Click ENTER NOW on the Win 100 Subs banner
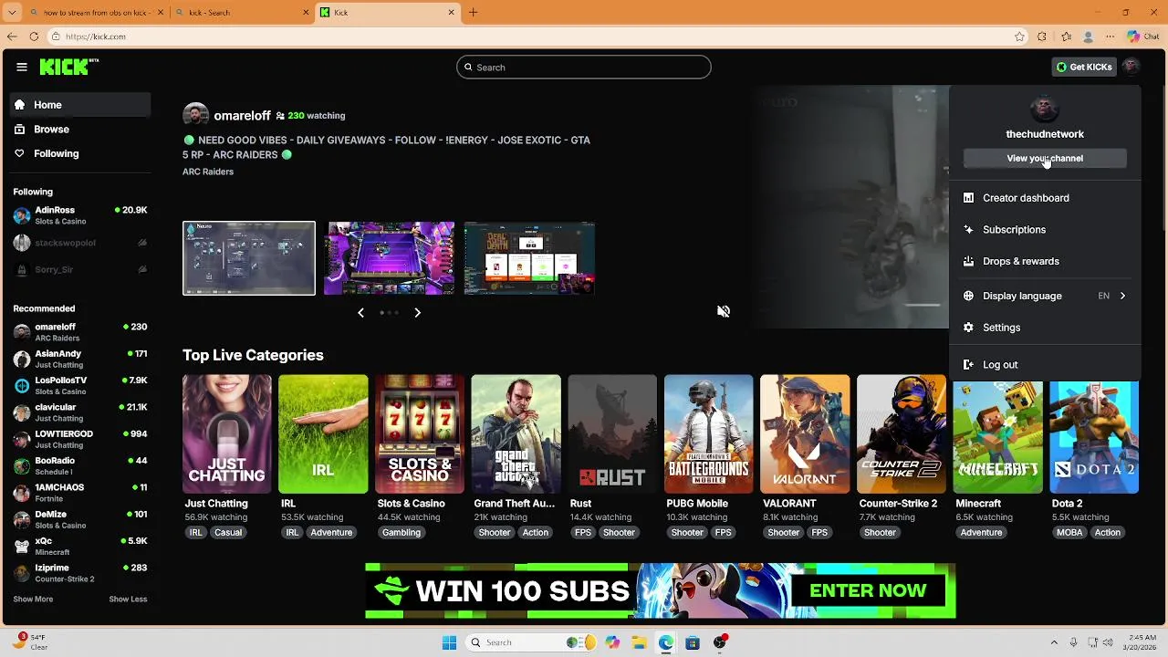The image size is (1168, 657). point(868,590)
